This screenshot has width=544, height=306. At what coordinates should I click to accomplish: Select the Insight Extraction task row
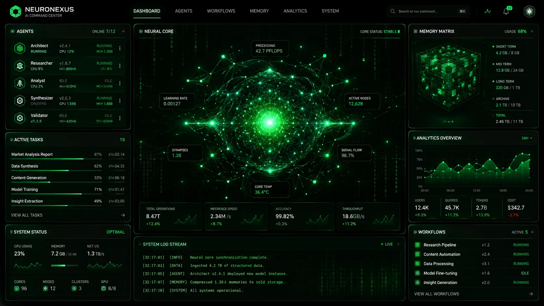(68, 202)
